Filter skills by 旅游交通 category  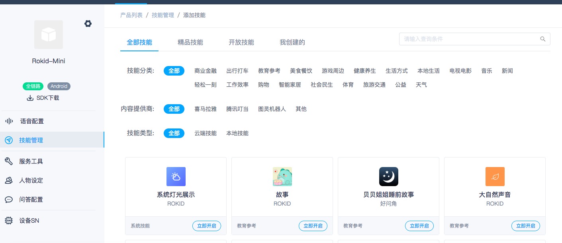[x=374, y=85]
